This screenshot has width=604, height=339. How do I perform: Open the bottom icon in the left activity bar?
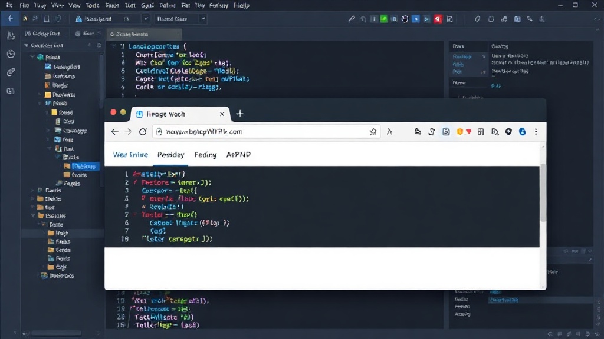click(11, 91)
